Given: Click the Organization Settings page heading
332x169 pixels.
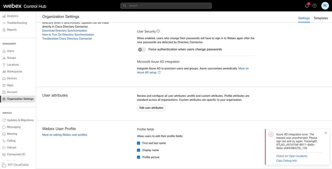Looking at the screenshot, I should tap(61, 17).
